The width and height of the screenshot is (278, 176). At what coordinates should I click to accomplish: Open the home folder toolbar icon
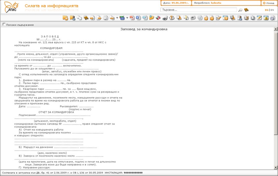pos(65,18)
